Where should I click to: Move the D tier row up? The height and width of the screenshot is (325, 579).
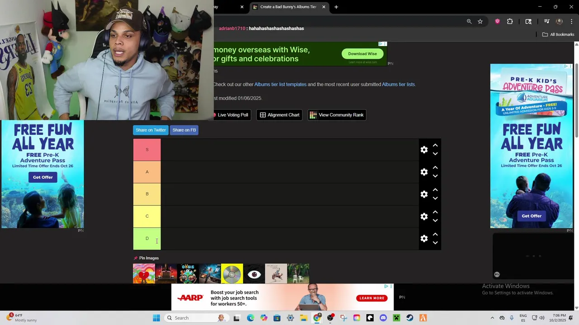point(435,234)
